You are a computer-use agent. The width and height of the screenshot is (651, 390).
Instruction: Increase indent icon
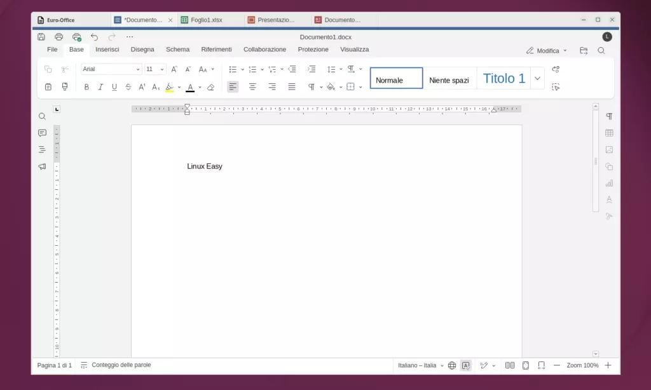pyautogui.click(x=312, y=69)
